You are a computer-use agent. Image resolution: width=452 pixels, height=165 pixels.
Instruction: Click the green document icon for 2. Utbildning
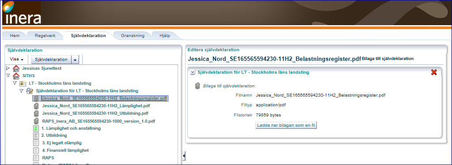(x=36, y=135)
